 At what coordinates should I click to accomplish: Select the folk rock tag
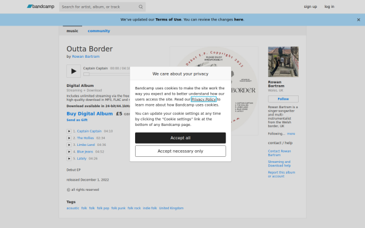(x=134, y=208)
